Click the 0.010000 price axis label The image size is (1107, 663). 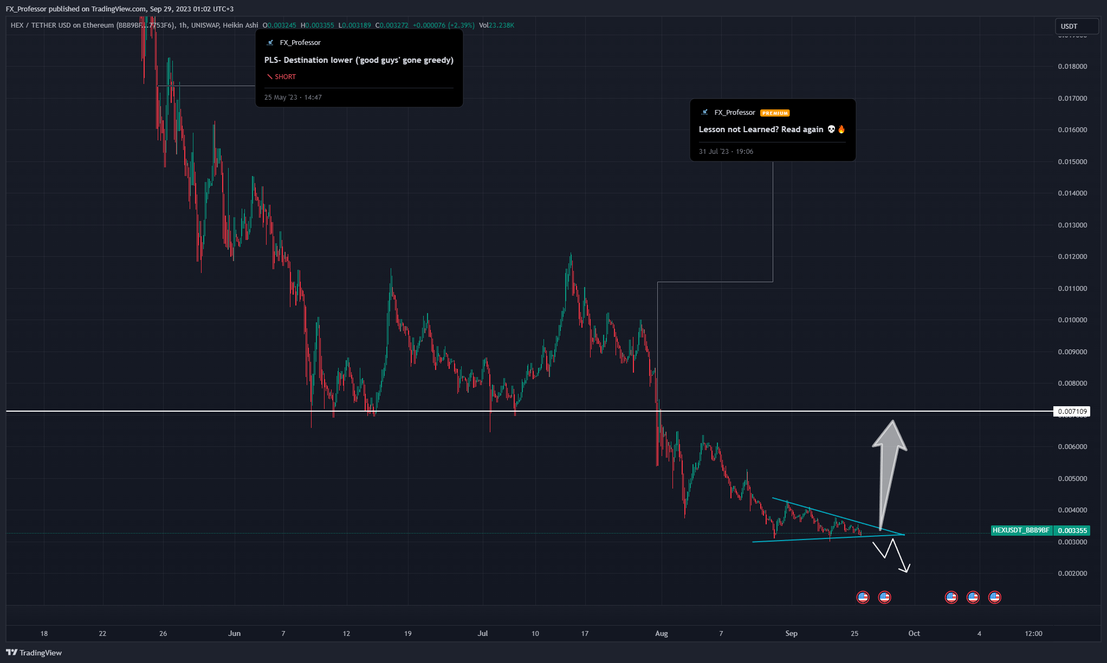click(x=1072, y=320)
